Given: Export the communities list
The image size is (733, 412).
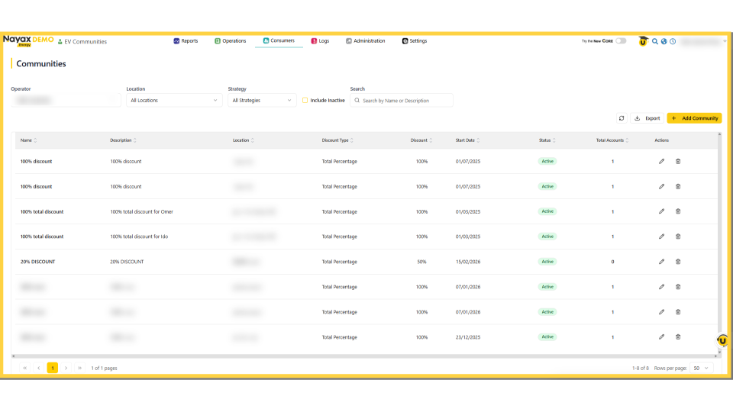Looking at the screenshot, I should tap(647, 118).
